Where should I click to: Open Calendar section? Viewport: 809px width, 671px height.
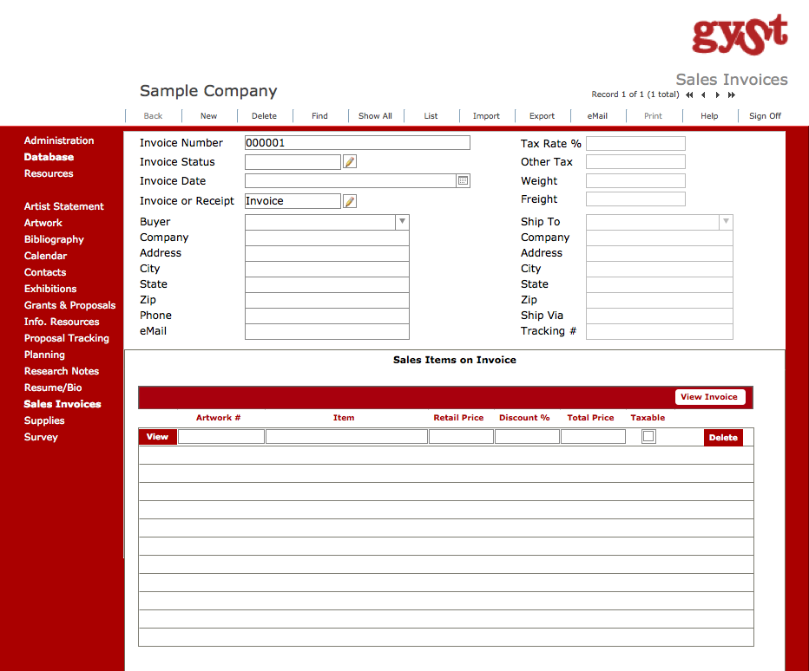(x=45, y=256)
